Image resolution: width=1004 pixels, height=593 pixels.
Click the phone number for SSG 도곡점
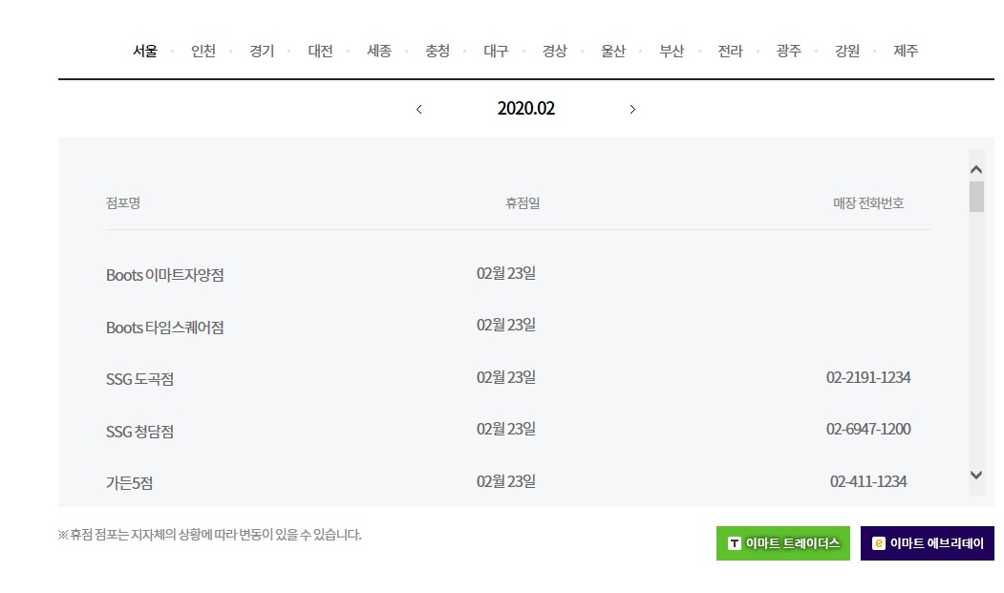867,378
